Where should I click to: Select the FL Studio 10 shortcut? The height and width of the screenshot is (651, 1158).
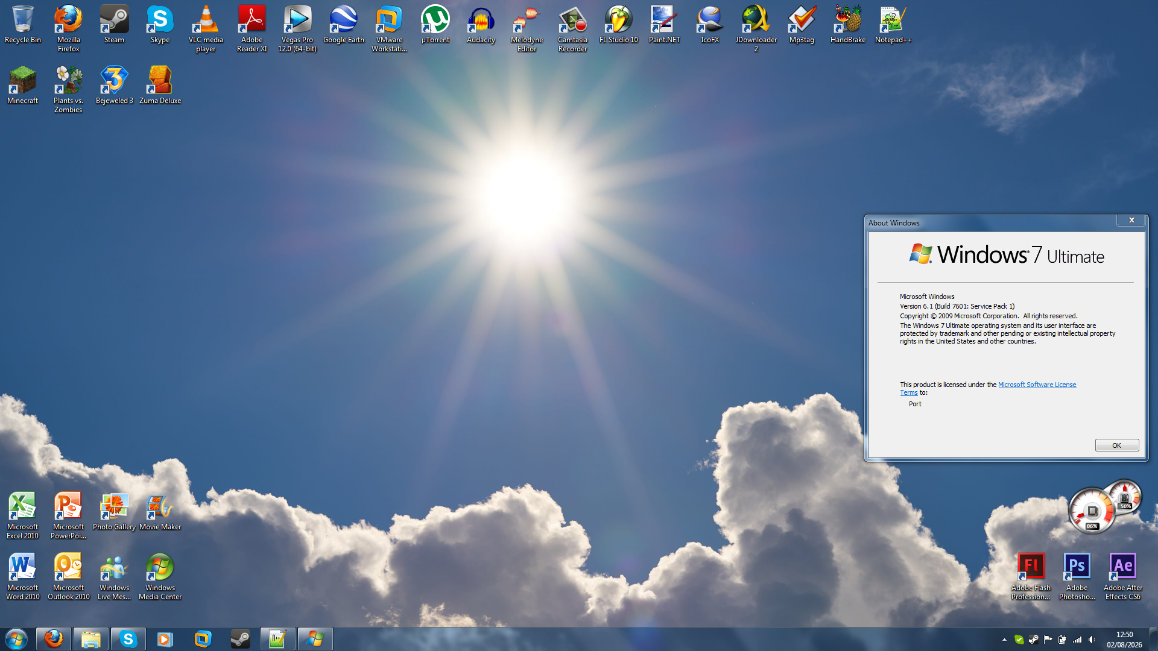(618, 25)
